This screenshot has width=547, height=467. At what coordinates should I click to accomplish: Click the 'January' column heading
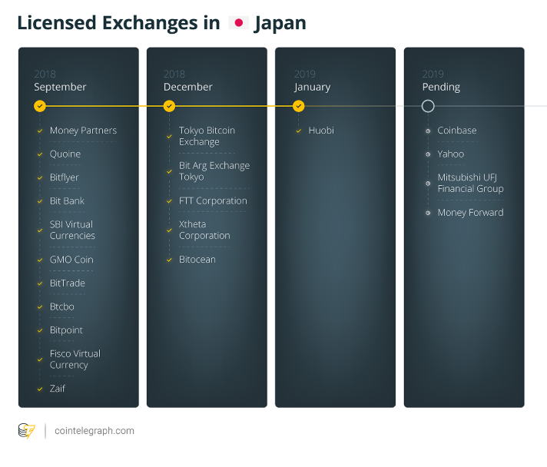click(312, 88)
